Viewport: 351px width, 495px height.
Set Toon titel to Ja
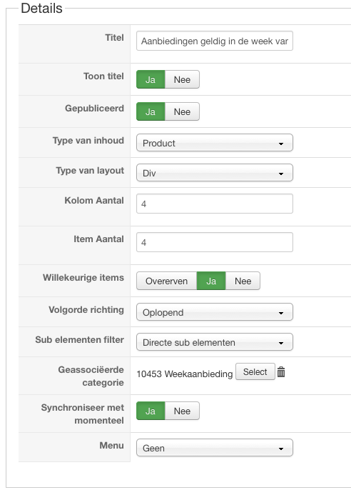coord(151,79)
